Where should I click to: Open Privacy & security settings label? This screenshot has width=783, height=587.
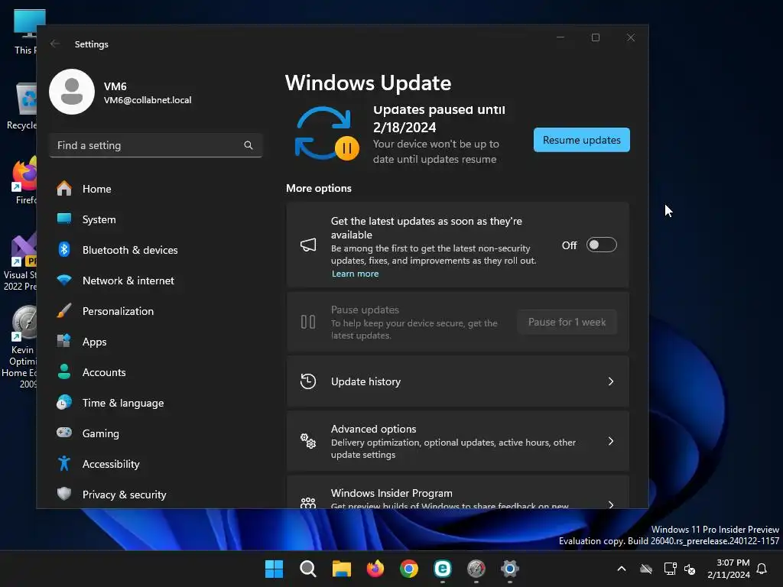pos(125,495)
